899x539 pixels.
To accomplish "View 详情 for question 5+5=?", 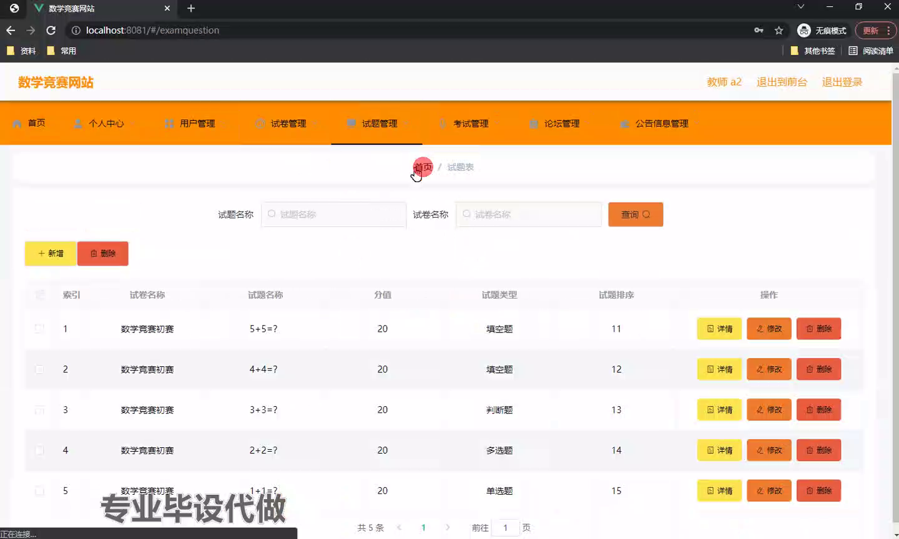I will (719, 328).
